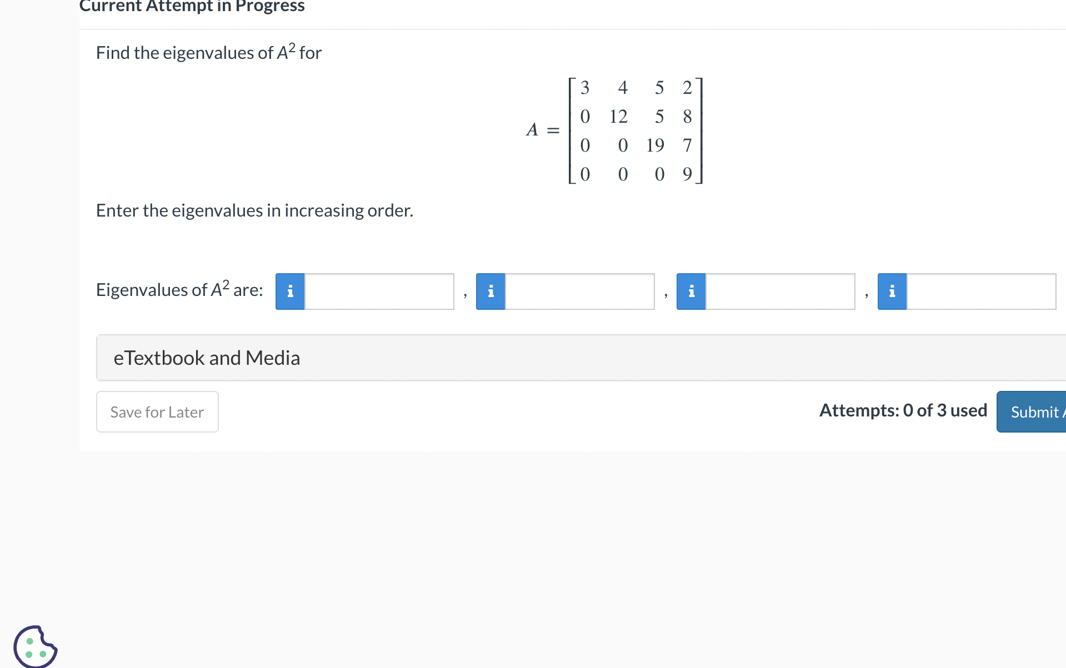Open info tooltip for the third eigenvalue field

[690, 291]
